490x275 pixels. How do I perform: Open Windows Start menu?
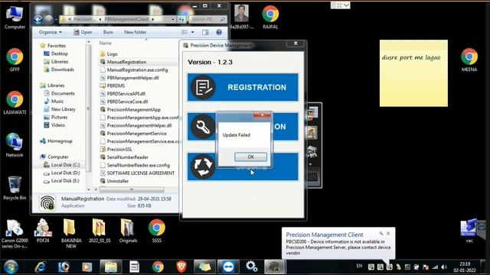(x=11, y=267)
